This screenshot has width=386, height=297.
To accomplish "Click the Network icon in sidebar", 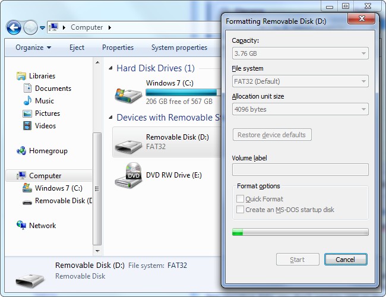I will tap(21, 225).
